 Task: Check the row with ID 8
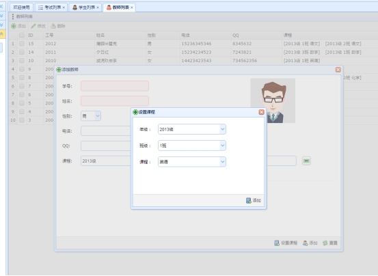tap(22, 78)
